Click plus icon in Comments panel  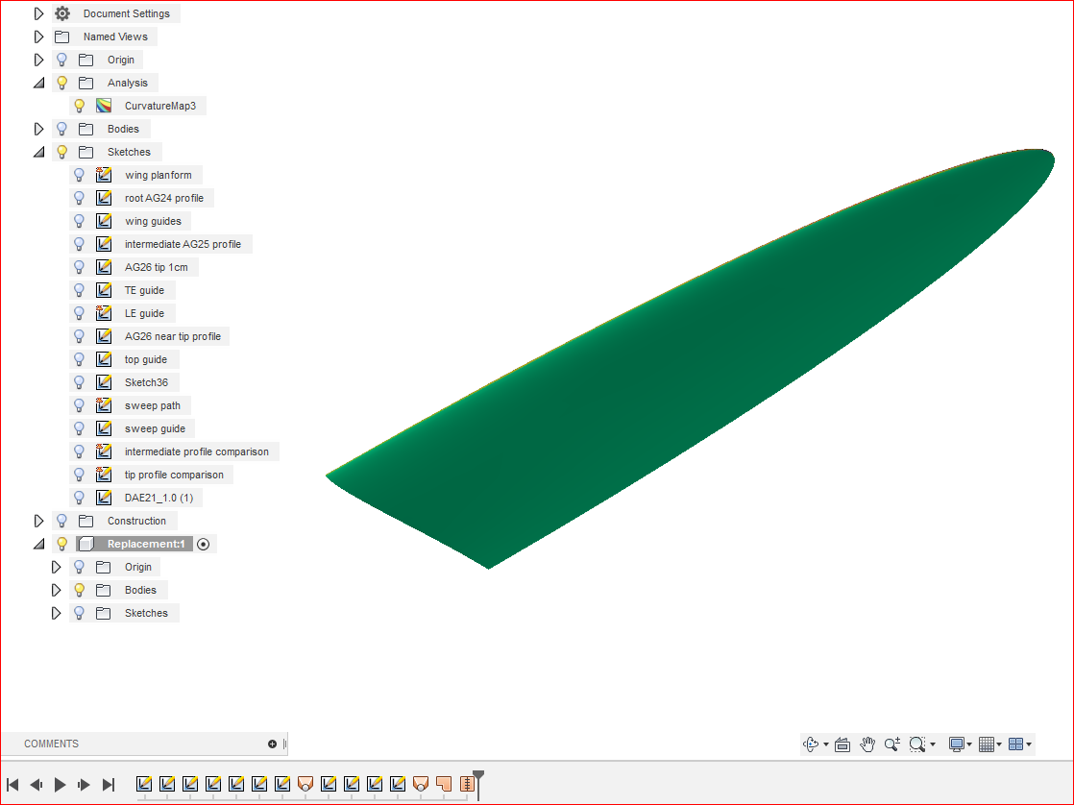272,744
